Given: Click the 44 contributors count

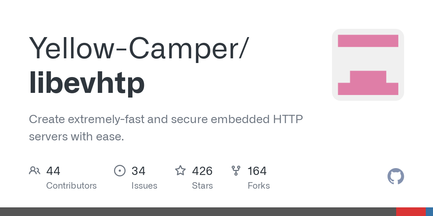Looking at the screenshot, I should 53,171.
